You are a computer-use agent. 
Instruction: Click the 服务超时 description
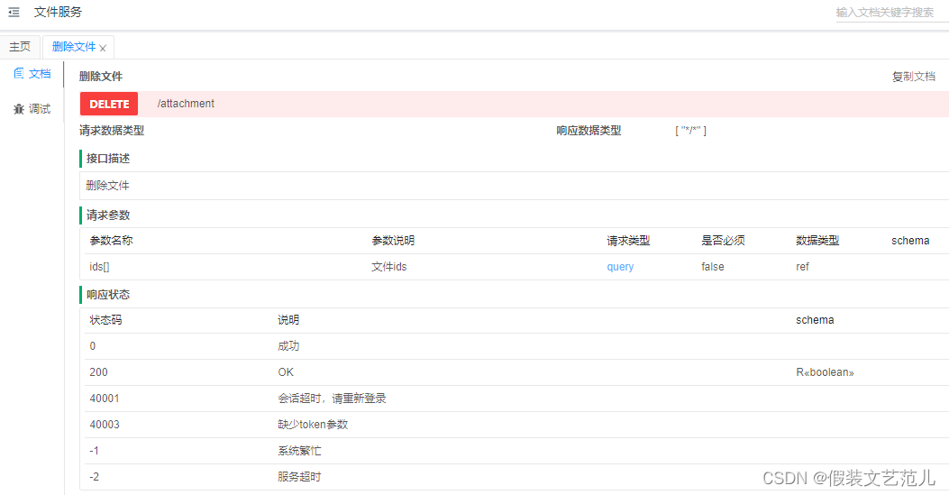[299, 477]
